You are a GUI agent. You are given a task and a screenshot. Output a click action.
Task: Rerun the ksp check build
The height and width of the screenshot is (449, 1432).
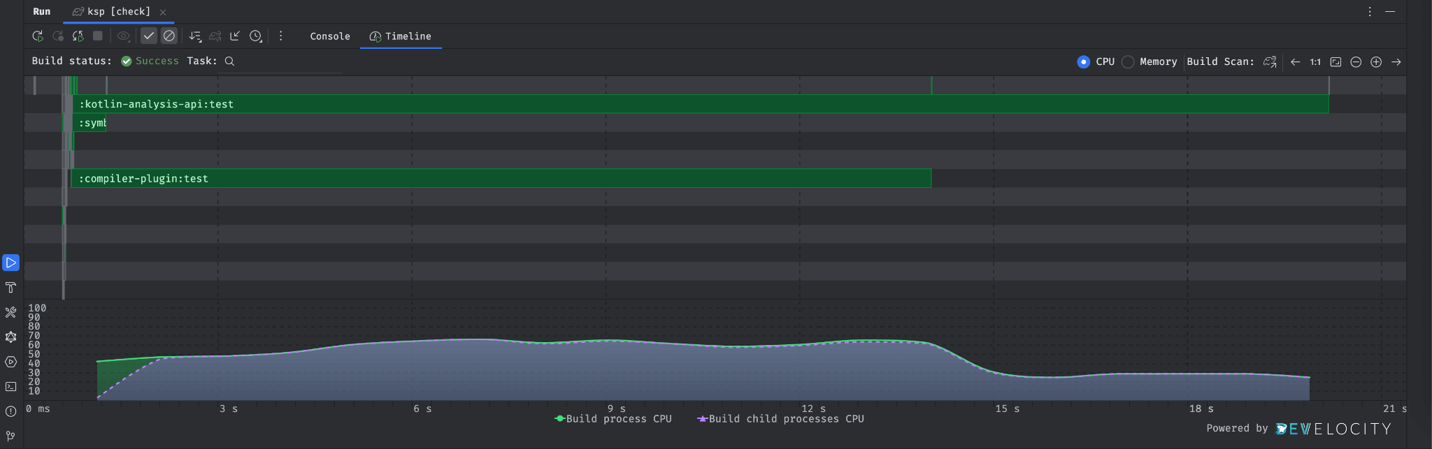point(38,36)
